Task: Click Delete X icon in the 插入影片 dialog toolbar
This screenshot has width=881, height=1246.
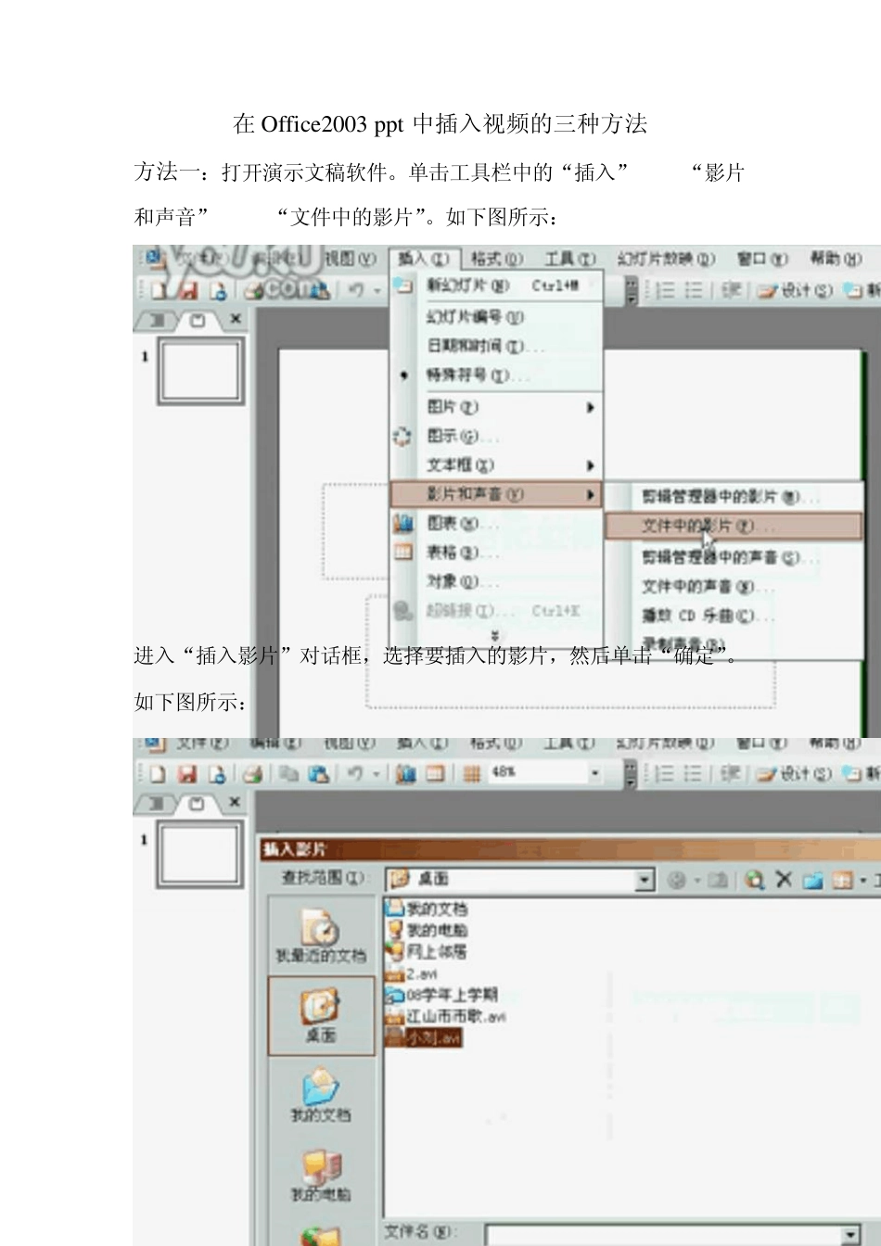Action: coord(784,879)
